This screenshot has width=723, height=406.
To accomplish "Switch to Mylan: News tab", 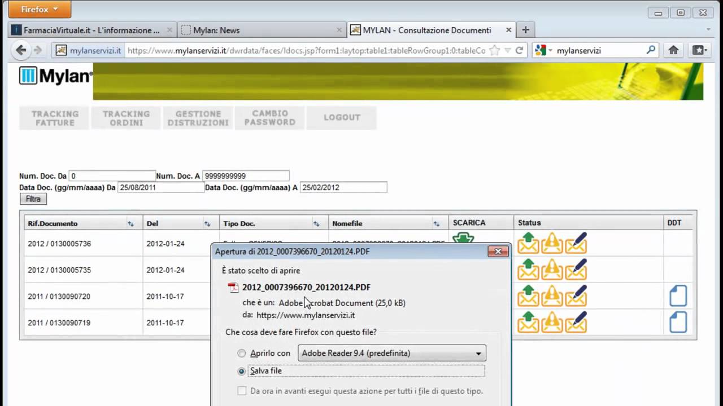I will (x=262, y=30).
